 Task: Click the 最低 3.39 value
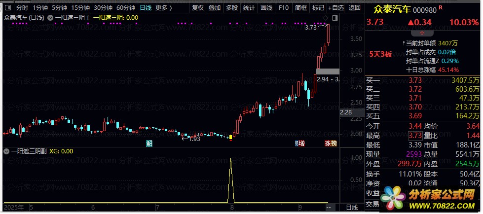[415, 145]
